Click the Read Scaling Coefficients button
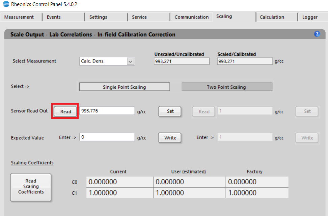The image size is (328, 216). 31,187
